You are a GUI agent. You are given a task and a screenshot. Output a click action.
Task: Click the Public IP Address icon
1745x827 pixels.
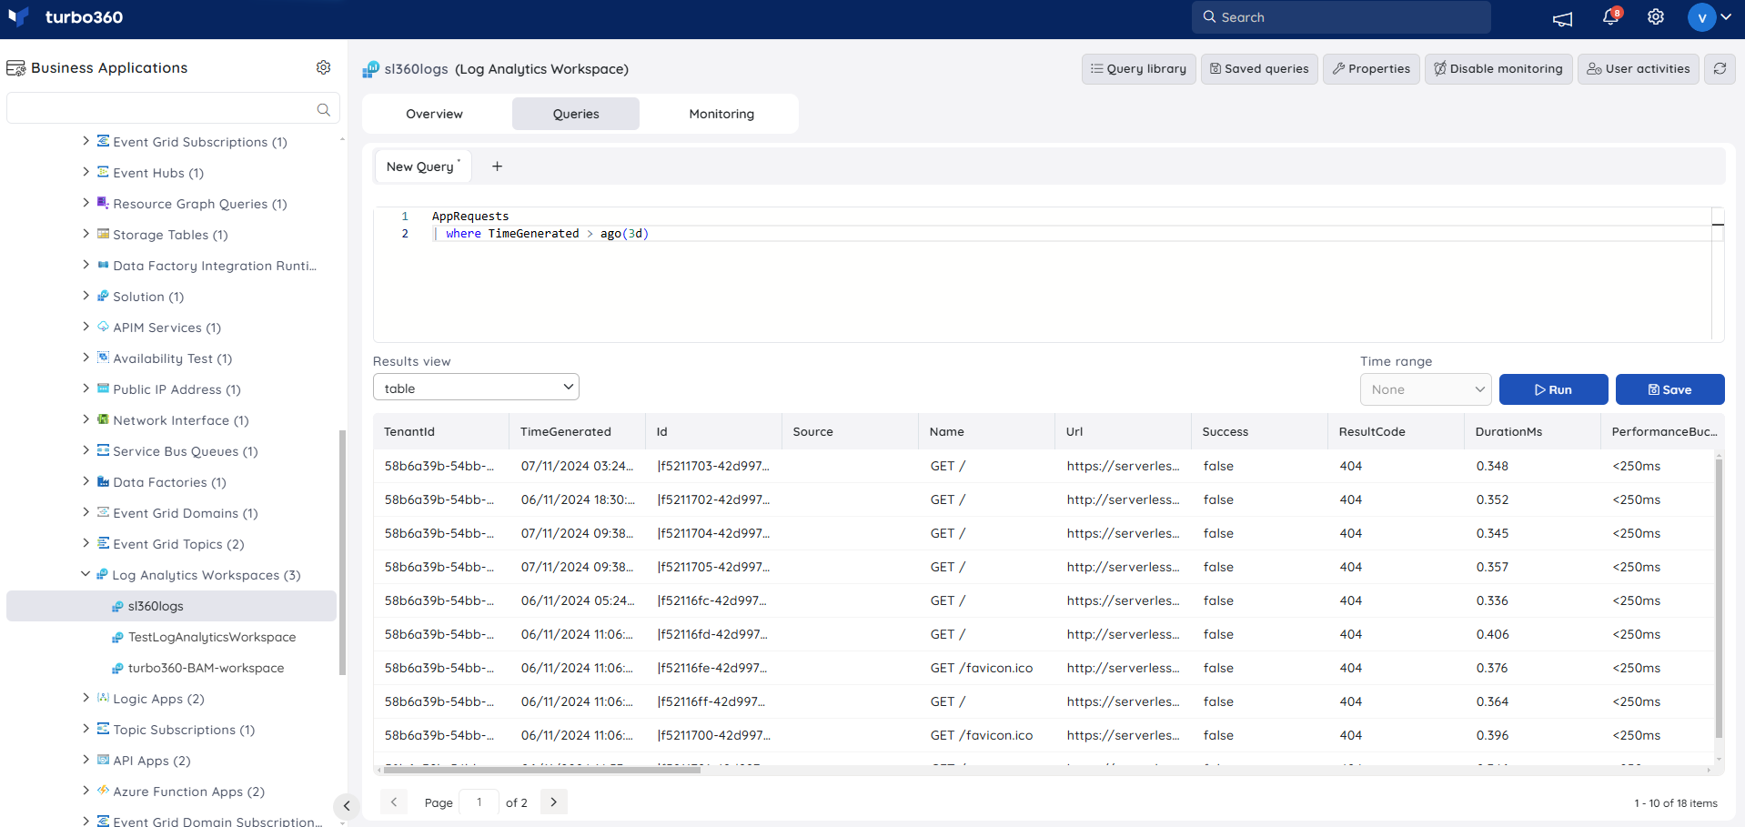[103, 388]
